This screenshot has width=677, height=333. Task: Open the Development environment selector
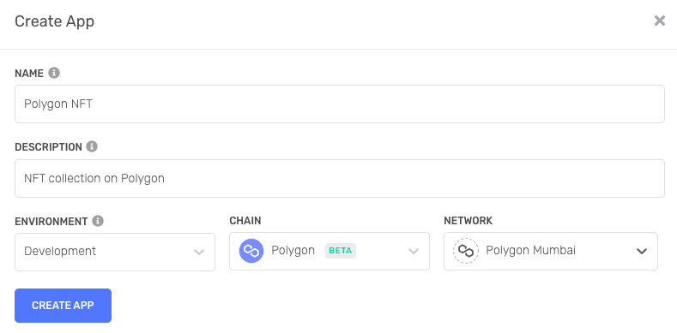click(115, 252)
